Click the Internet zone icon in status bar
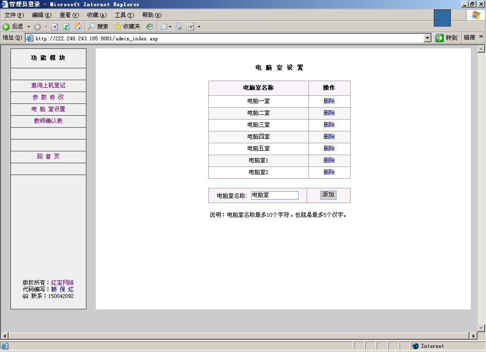Screen dimensions: 486x352 415,346
